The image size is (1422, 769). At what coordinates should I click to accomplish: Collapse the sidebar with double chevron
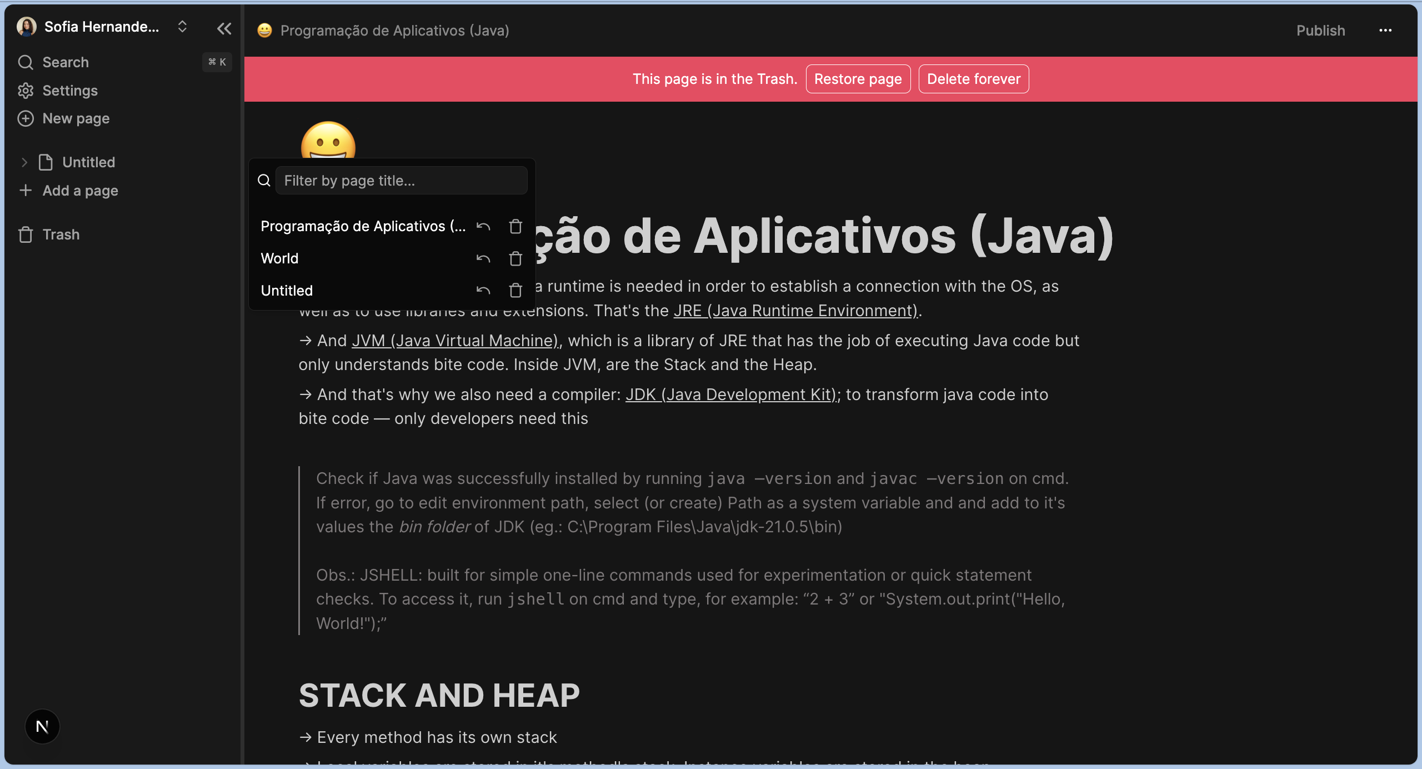click(x=224, y=28)
